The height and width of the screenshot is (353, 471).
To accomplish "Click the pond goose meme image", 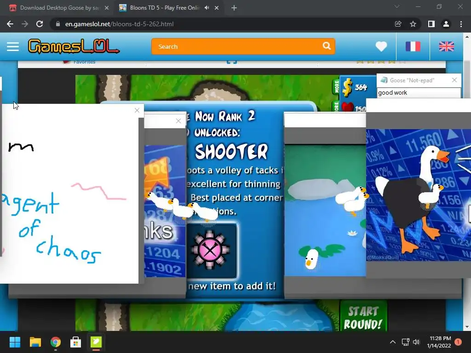I will 325,210.
